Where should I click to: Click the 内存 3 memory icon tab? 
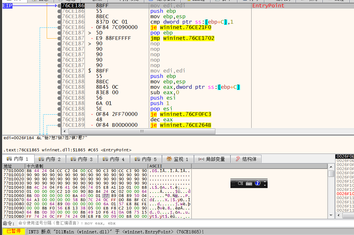click(x=82, y=159)
